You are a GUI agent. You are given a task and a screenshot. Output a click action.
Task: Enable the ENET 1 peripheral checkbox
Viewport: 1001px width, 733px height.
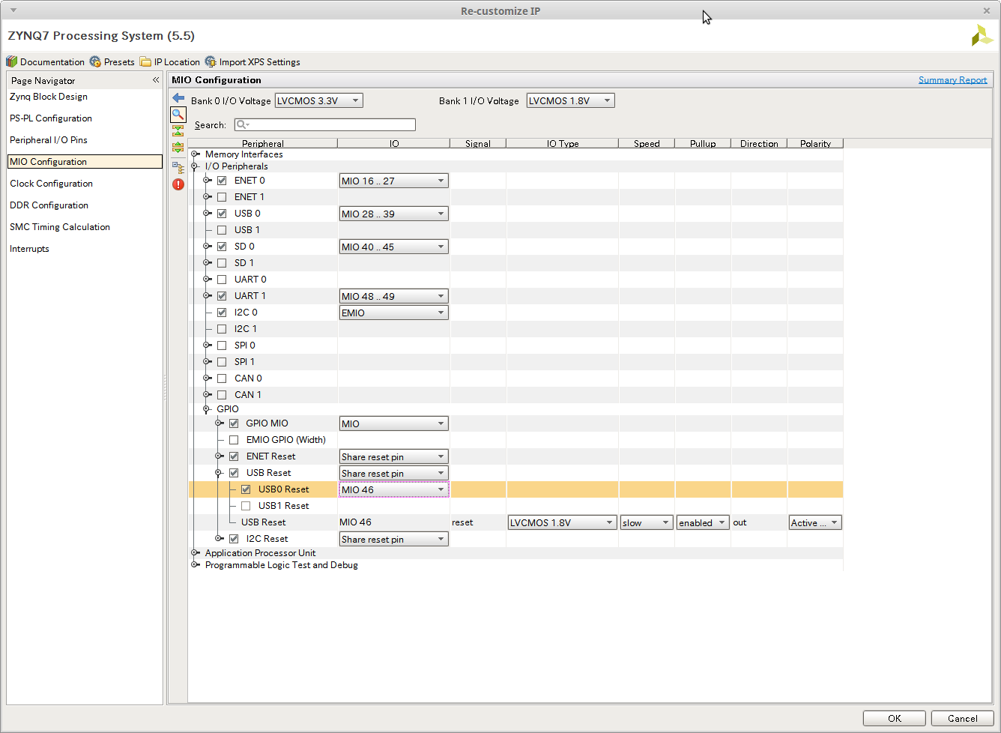point(221,196)
